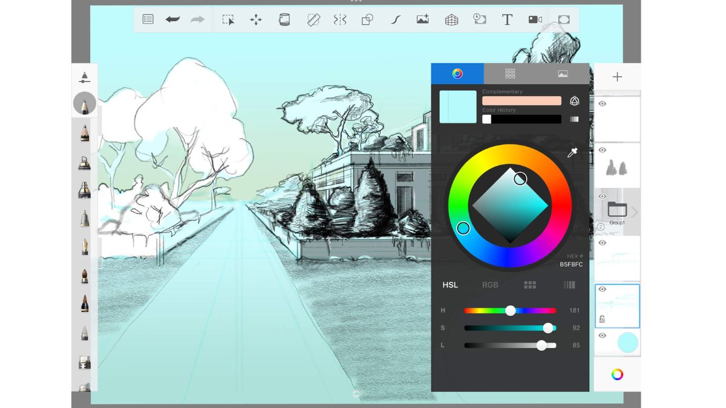This screenshot has height=408, width=726.
Task: Click the HSL mode label
Action: pos(450,285)
